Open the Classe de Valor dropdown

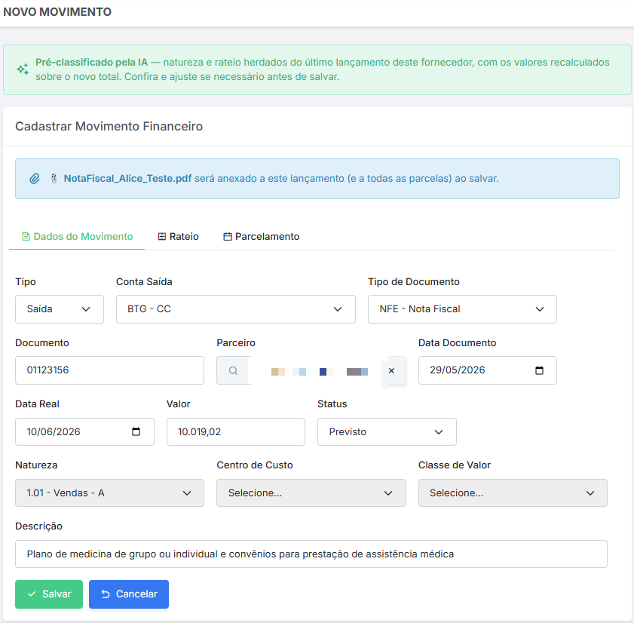[513, 493]
